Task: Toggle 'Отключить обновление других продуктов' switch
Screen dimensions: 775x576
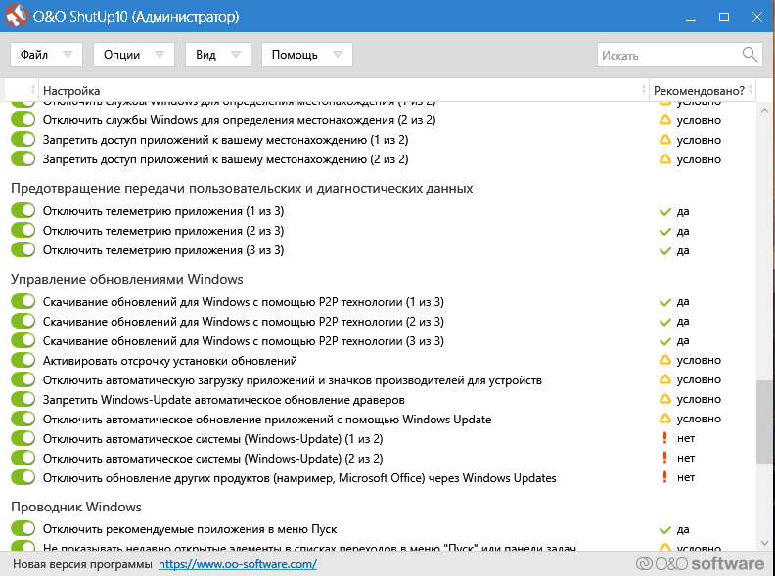Action: click(23, 478)
